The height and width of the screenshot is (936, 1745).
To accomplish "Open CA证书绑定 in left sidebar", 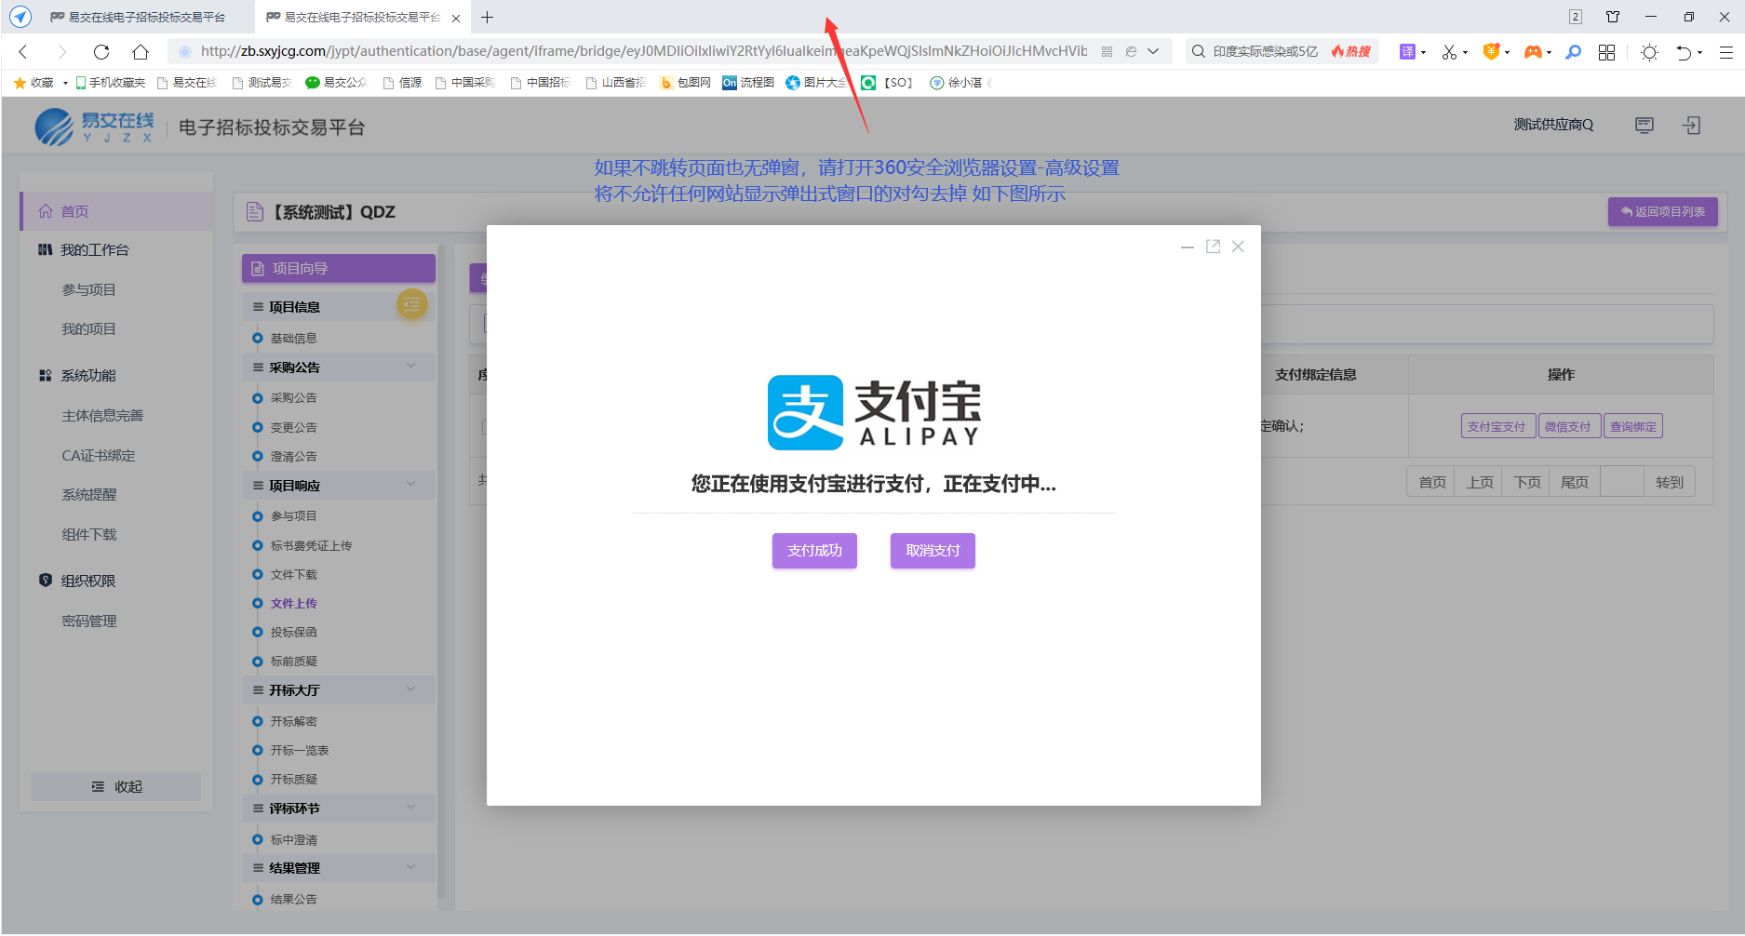I will tap(98, 455).
